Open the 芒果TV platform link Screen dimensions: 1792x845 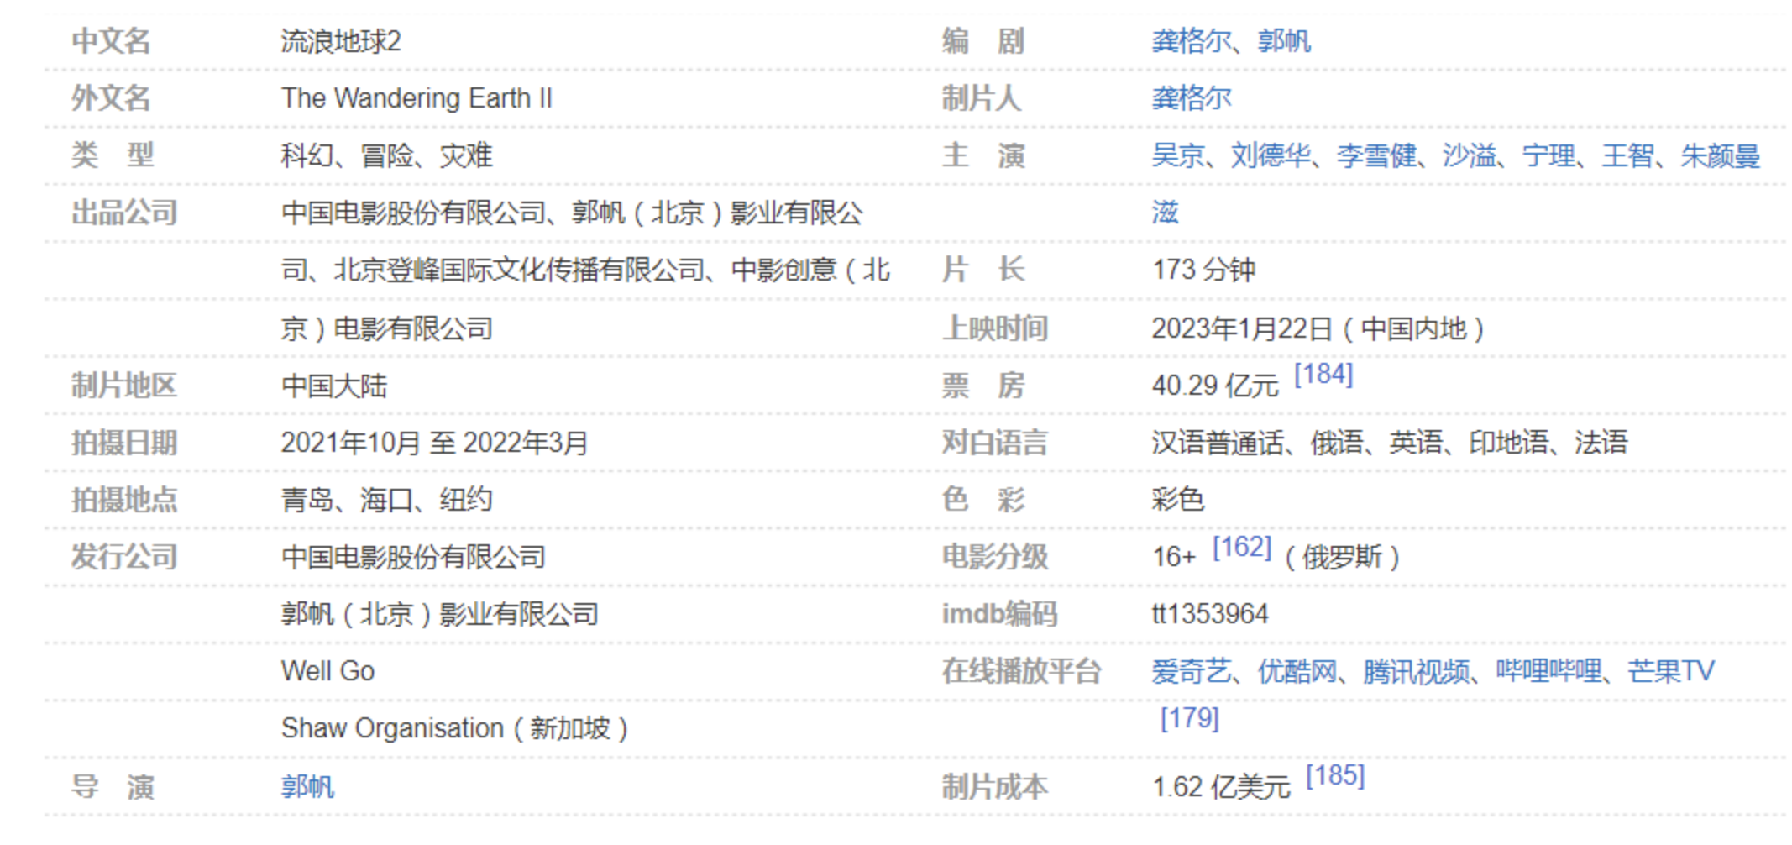coord(1671,670)
